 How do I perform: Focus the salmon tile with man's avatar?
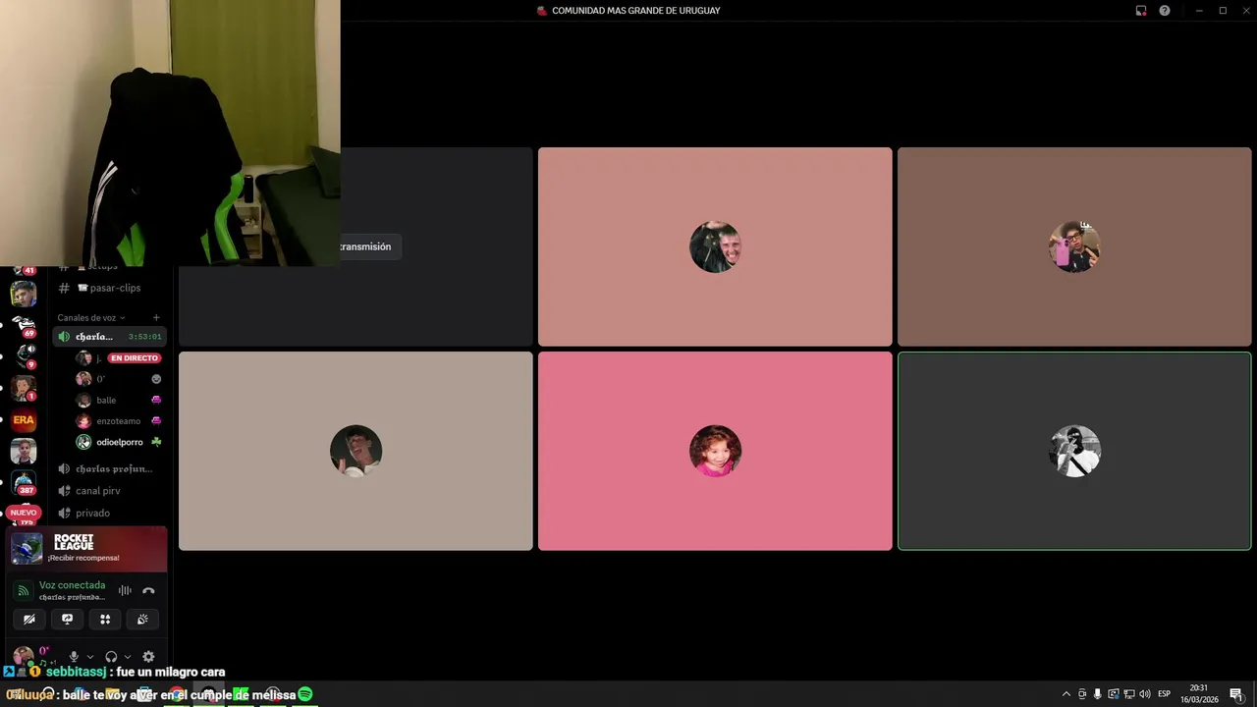pos(715,246)
